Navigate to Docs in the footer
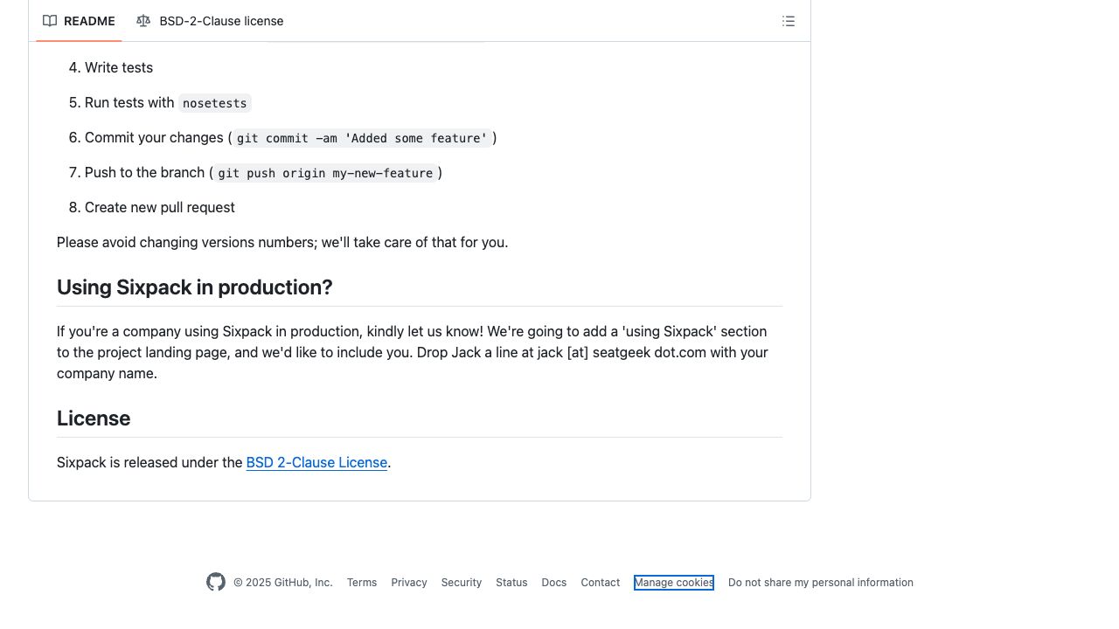Image resolution: width=1119 pixels, height=629 pixels. 554,583
